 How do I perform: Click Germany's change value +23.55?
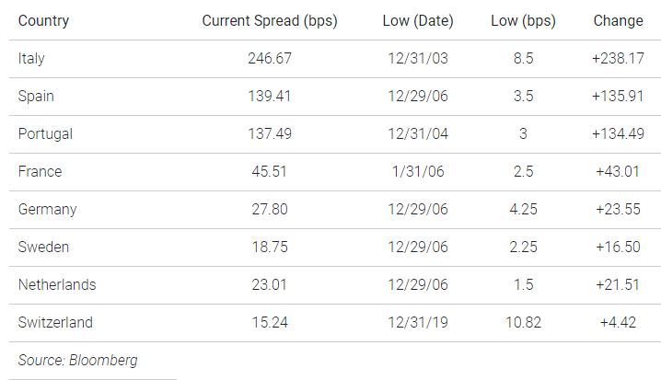(618, 210)
